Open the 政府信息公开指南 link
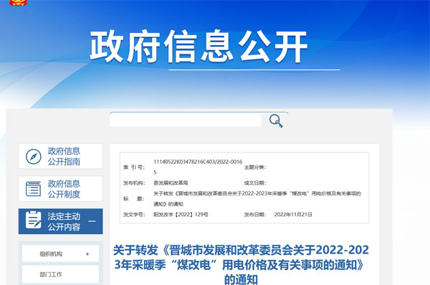 coord(61,156)
